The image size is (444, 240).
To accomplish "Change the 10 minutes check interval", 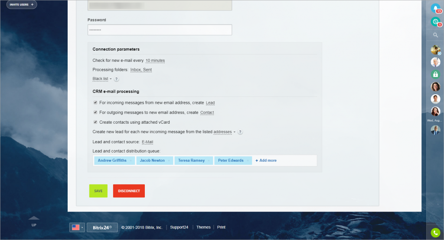I will [x=155, y=61].
